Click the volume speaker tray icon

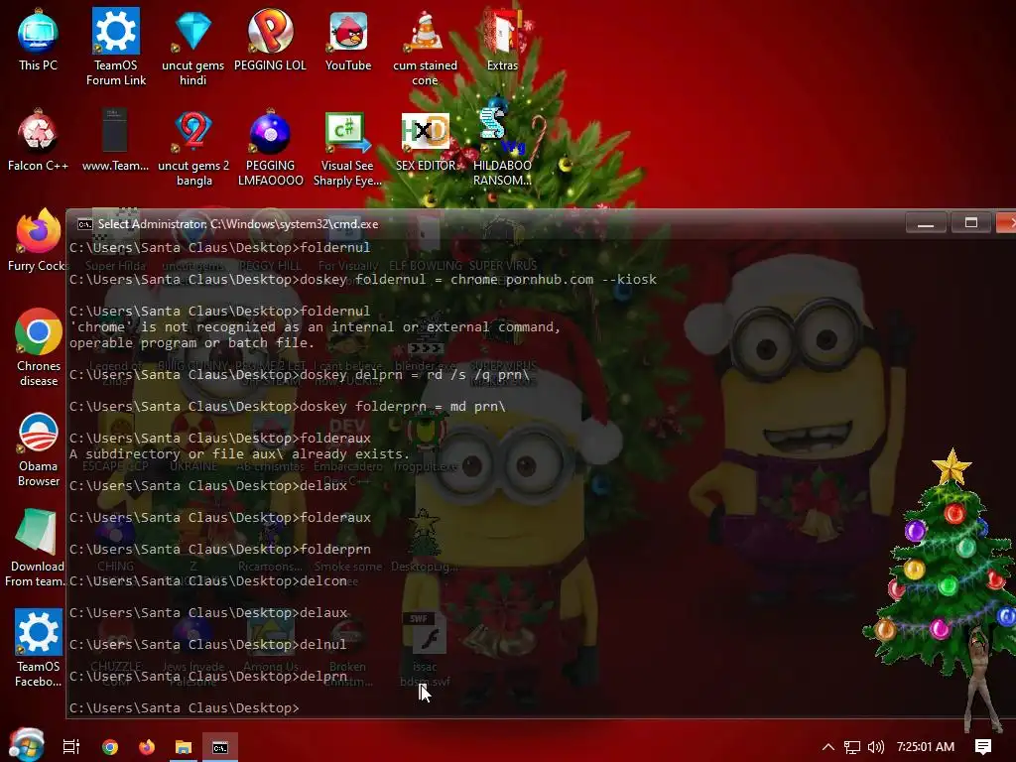(875, 747)
